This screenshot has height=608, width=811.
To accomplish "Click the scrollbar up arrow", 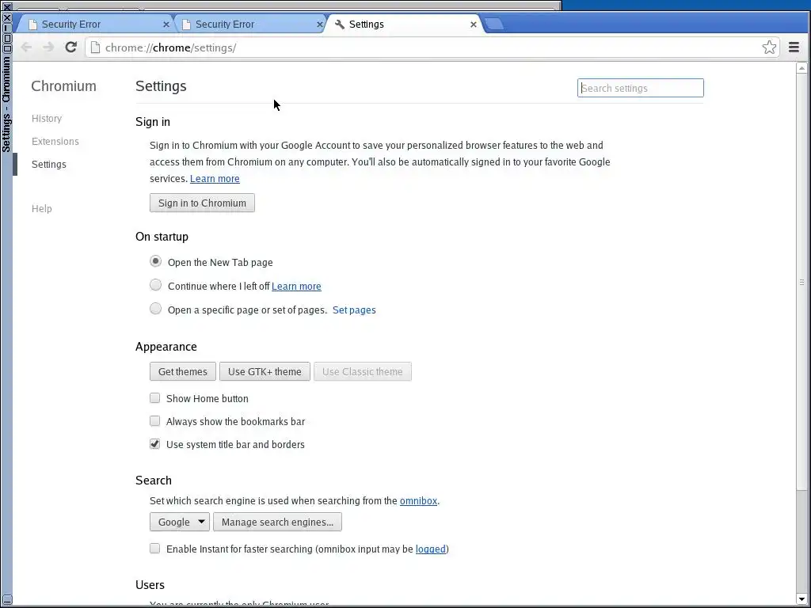I will coord(801,68).
